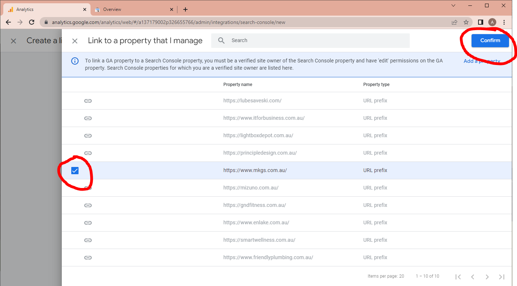Click the link icon for lightboxdepot.com.au
517x286 pixels.
point(88,136)
